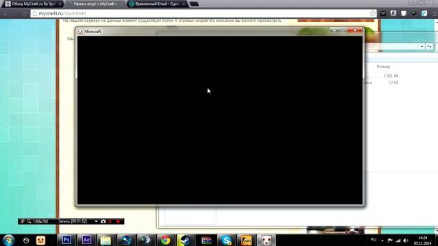Open the Explorer address bar dropdown arrow
Viewport: 438px width, 246px height.
(x=422, y=46)
